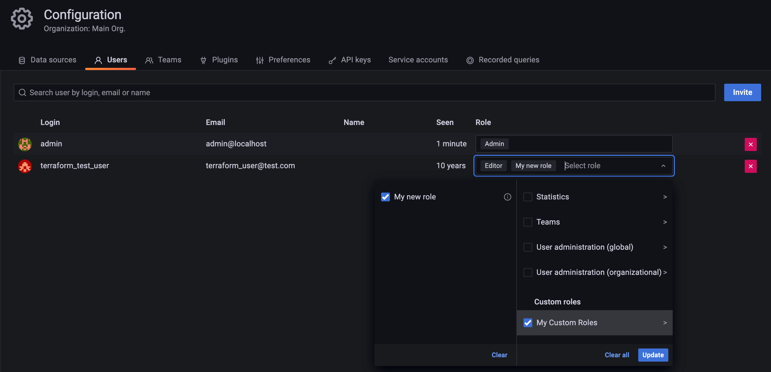Click the admin user avatar

25,144
